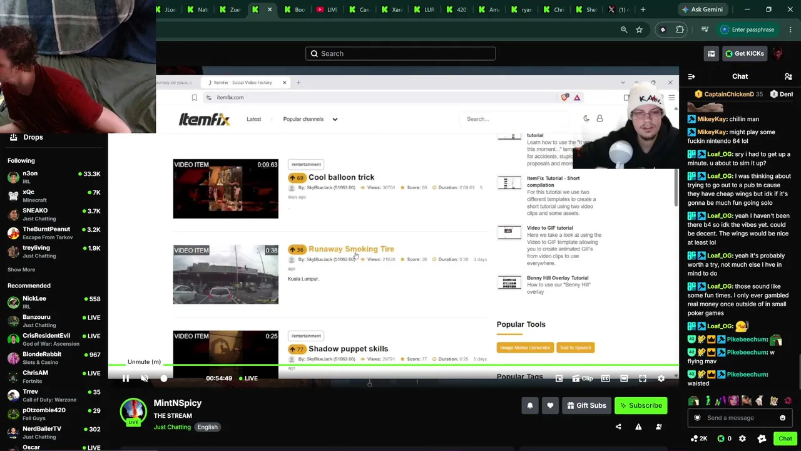
Task: Click the English language tag
Action: coord(208,427)
